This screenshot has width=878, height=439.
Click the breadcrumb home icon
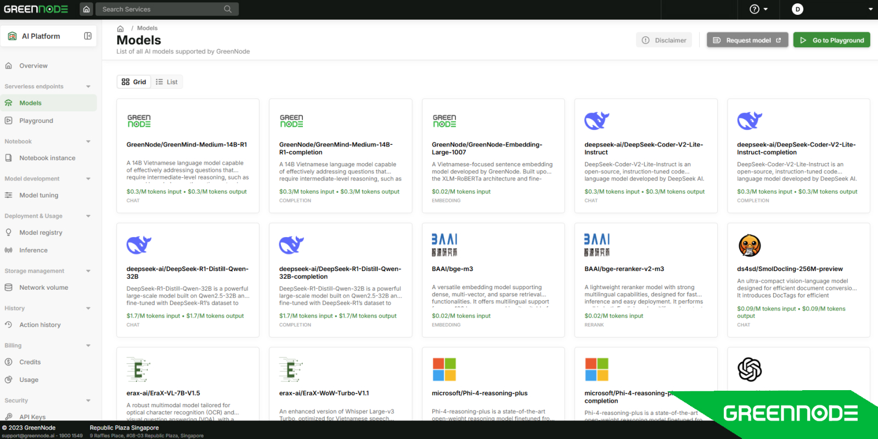(x=120, y=29)
